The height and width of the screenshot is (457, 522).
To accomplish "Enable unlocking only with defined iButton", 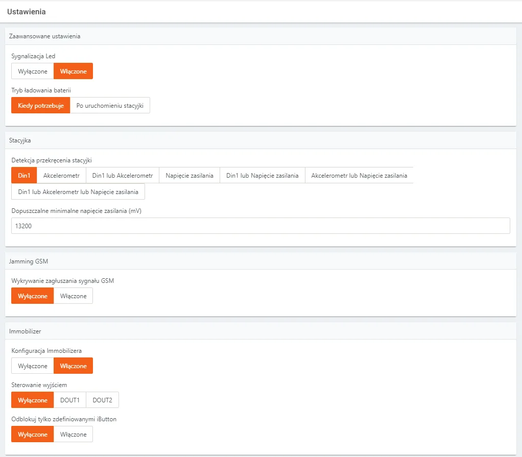I will 73,435.
